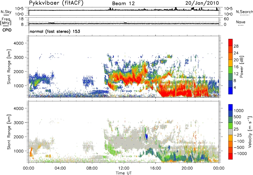Image resolution: width=253 pixels, height=175 pixels.
Task: Click the 08:00 time tick label
Action: pyautogui.click(x=92, y=168)
